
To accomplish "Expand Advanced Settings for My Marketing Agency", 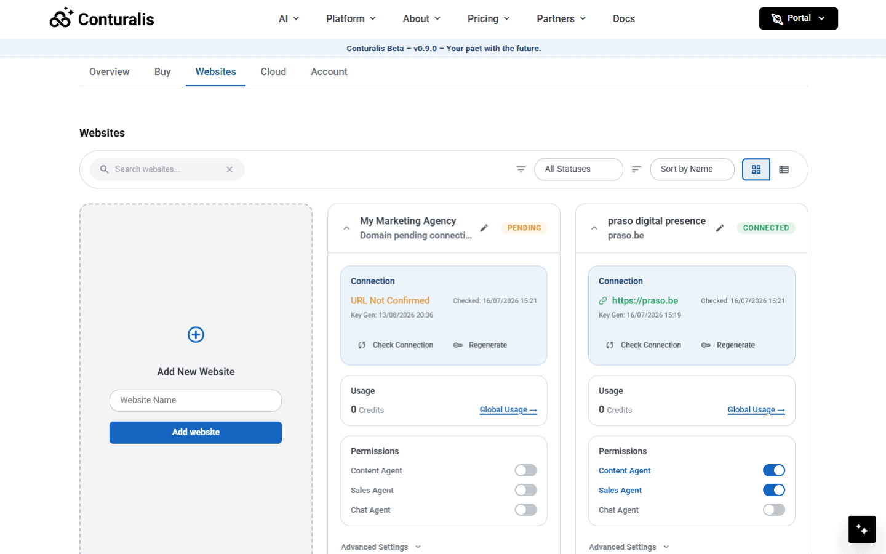I will (x=381, y=547).
